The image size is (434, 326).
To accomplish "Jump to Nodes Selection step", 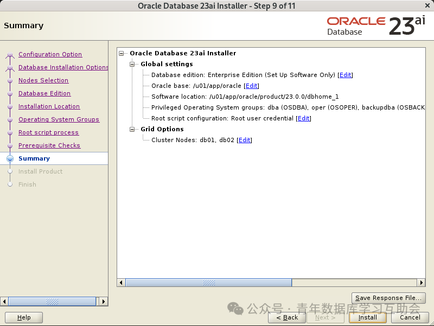I will tap(43, 80).
